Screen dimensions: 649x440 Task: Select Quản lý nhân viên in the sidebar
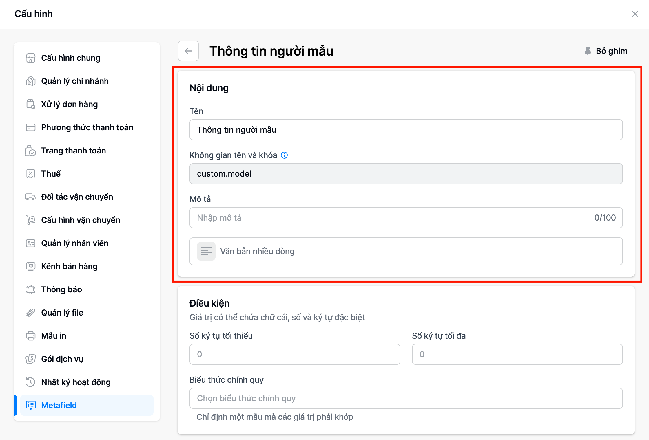coord(75,243)
